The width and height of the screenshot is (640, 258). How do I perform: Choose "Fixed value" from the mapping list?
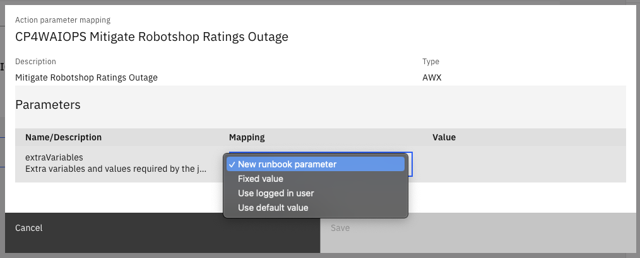pos(260,179)
